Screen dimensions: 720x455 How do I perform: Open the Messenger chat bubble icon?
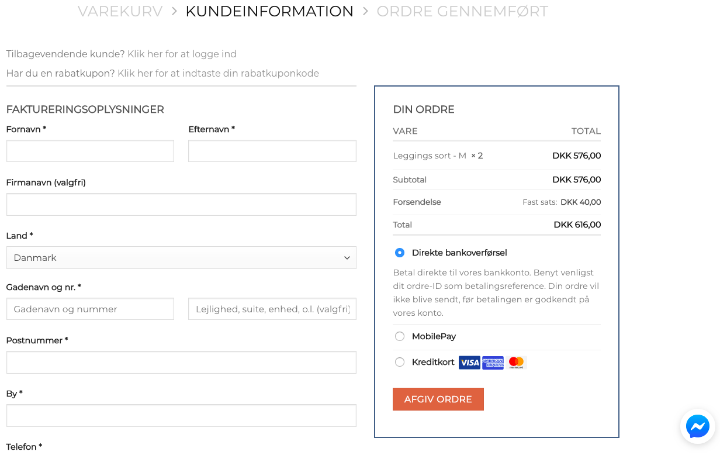698,426
